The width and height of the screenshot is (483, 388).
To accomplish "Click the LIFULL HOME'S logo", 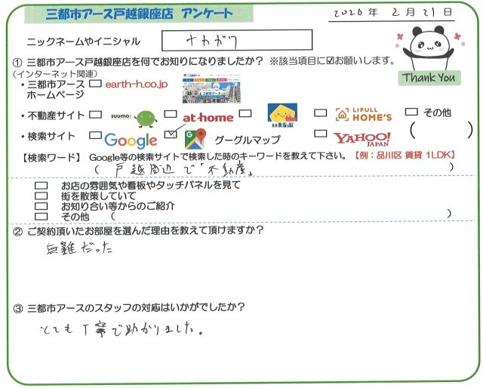I will pyautogui.click(x=364, y=114).
